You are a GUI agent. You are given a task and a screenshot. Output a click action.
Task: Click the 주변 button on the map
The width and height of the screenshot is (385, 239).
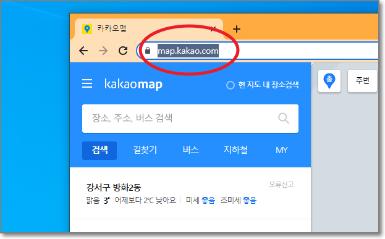362,81
